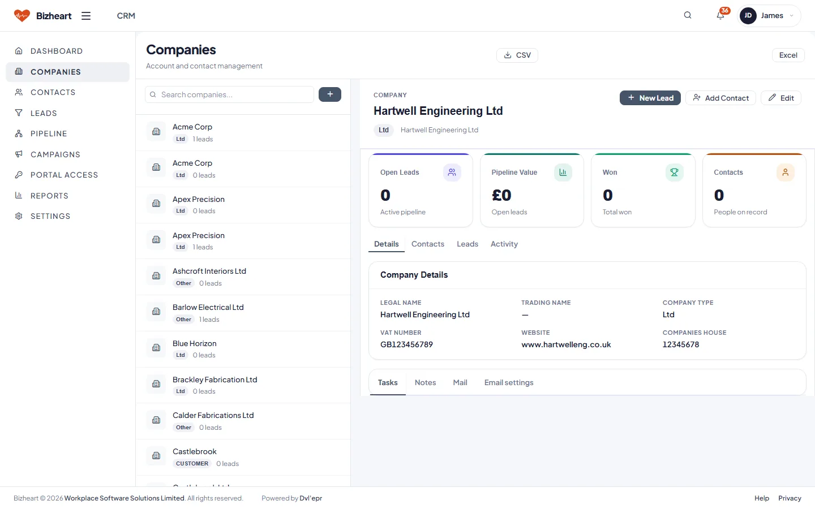Image resolution: width=815 pixels, height=509 pixels.
Task: Toggle the hamburger sidebar menu
Action: [x=86, y=16]
